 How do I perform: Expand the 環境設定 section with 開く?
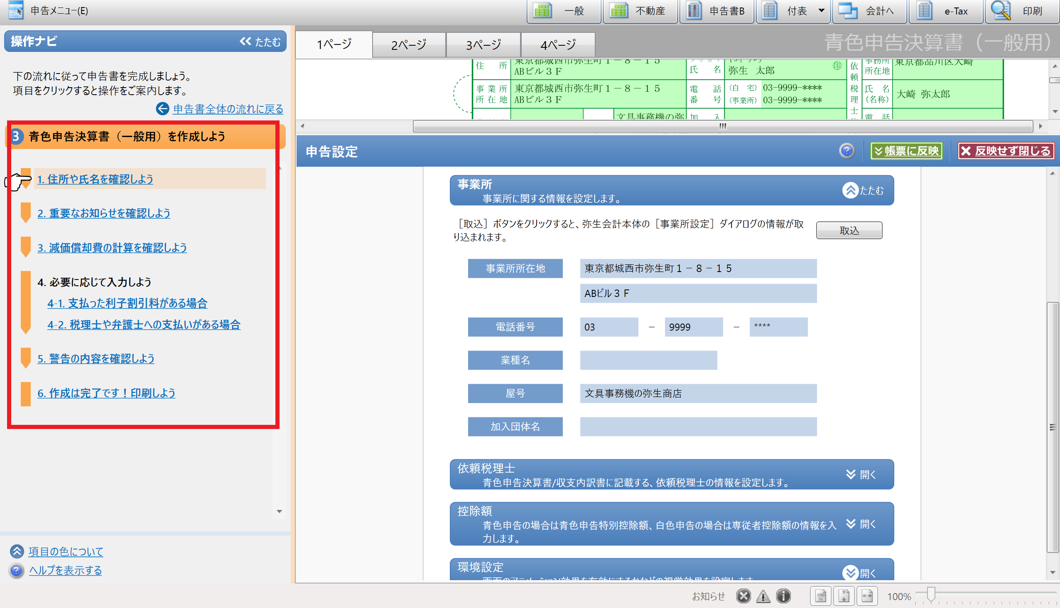859,573
